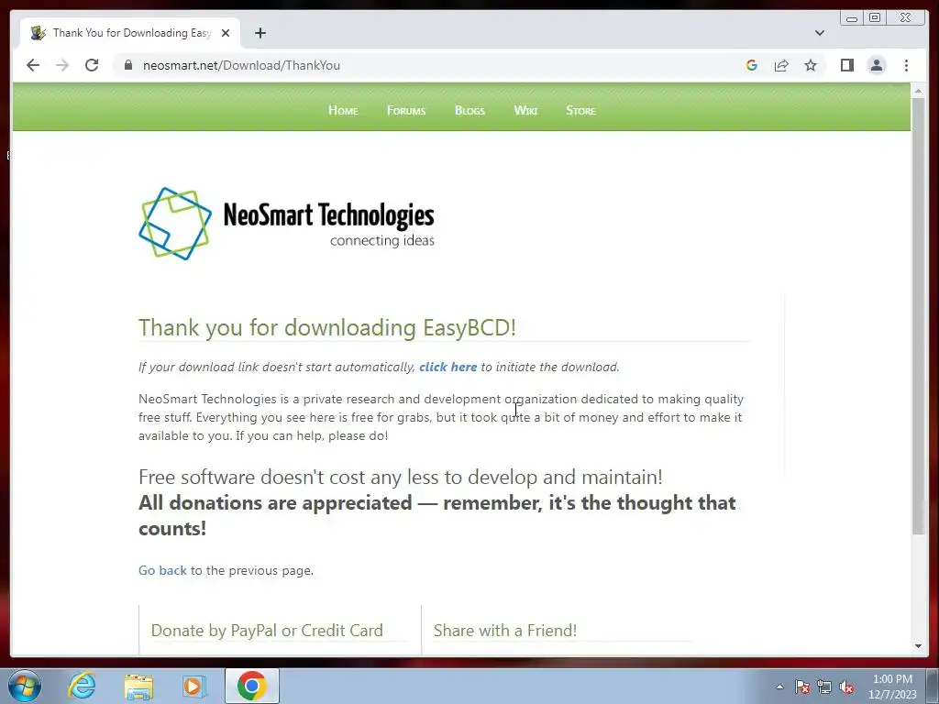Image resolution: width=939 pixels, height=704 pixels.
Task: Open Windows Media Player from taskbar
Action: click(x=193, y=687)
